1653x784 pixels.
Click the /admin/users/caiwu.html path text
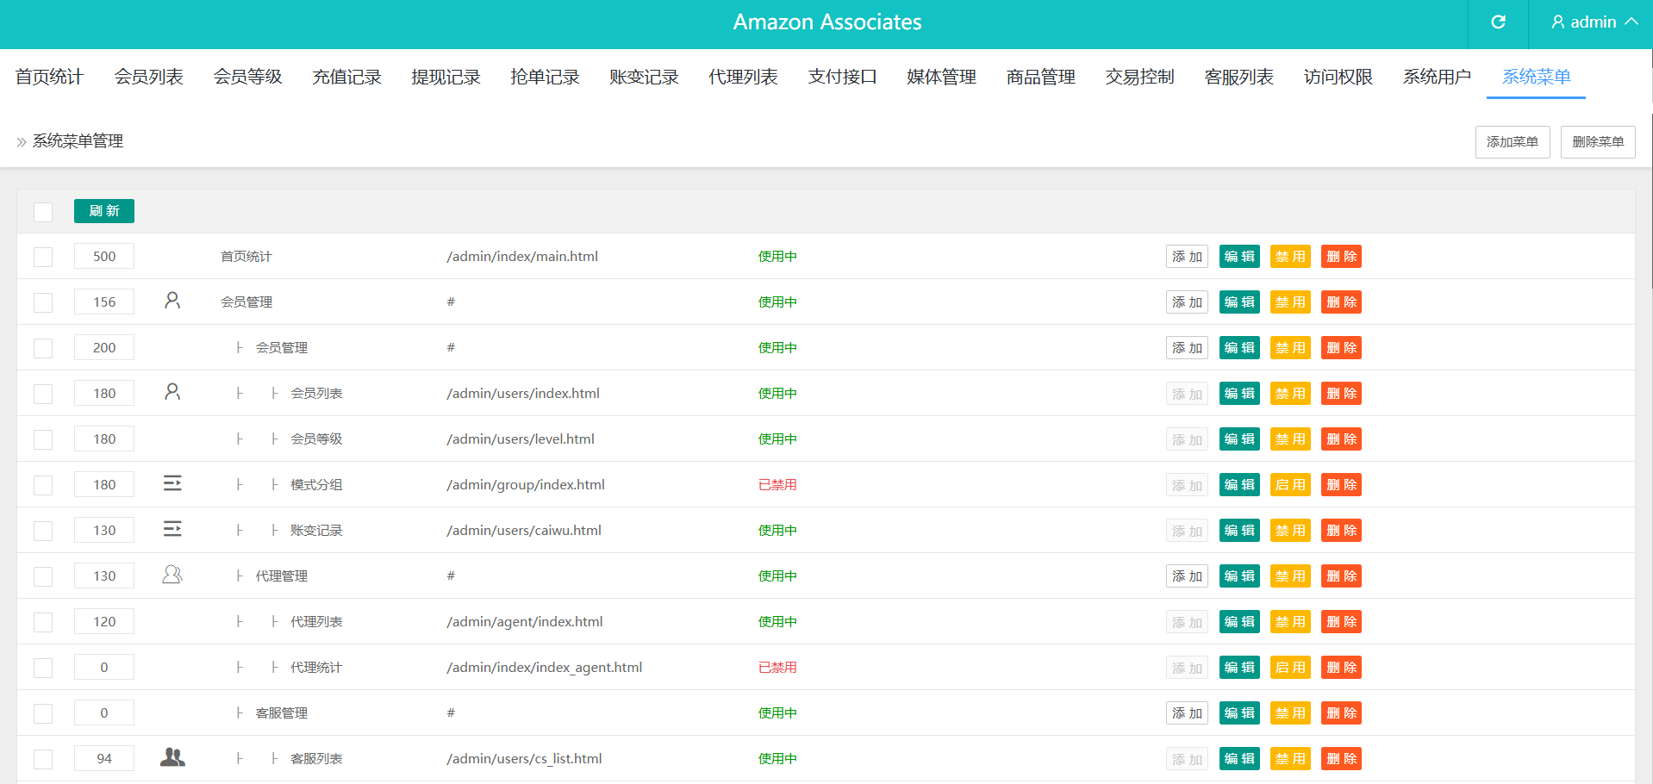click(x=524, y=531)
